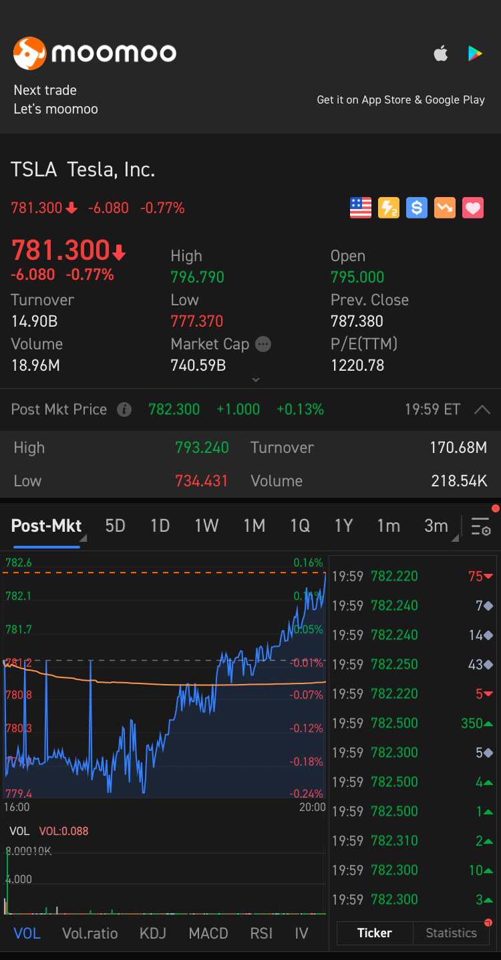Viewport: 501px width, 960px height.
Task: Click the Volume value 18.96M
Action: [x=37, y=365]
